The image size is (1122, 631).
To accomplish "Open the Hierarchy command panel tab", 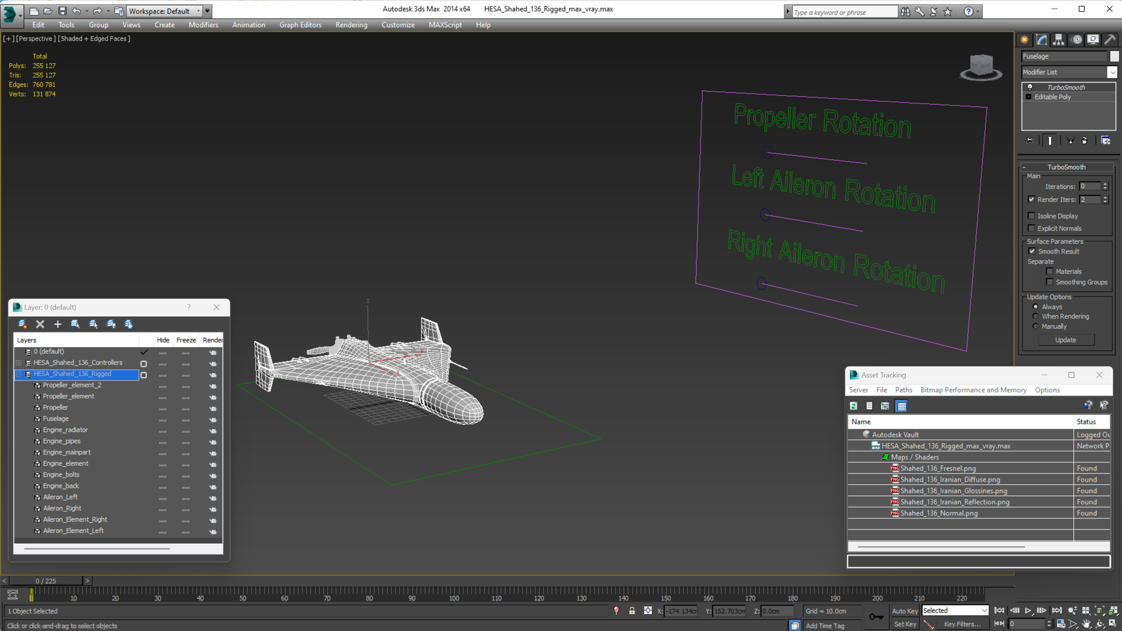I will point(1058,40).
